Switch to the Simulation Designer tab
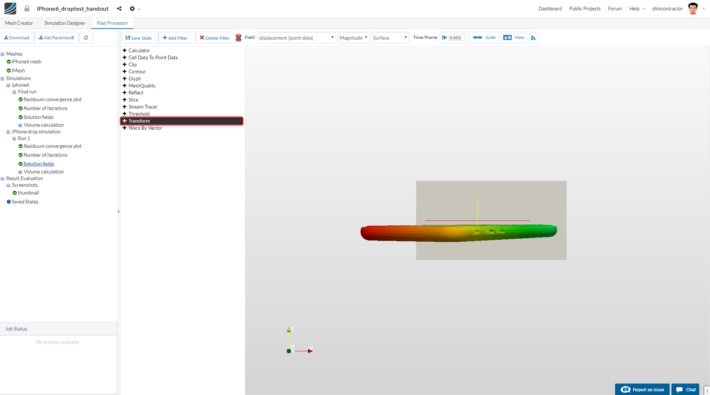The image size is (710, 395). pos(65,23)
